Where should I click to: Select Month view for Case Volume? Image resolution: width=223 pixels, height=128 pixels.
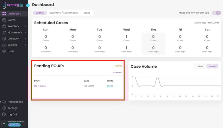coord(212,66)
